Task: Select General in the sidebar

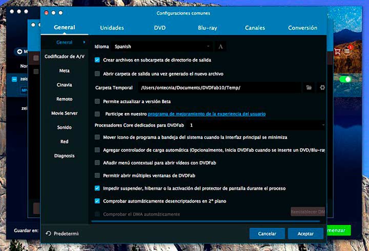Action: (64, 42)
